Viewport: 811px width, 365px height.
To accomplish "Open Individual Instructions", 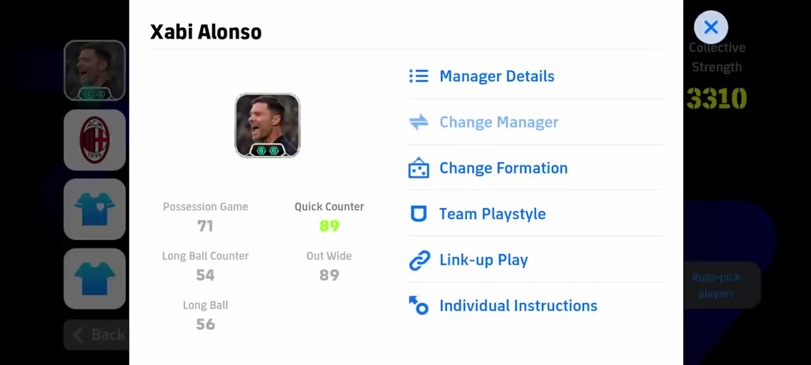I will (518, 305).
